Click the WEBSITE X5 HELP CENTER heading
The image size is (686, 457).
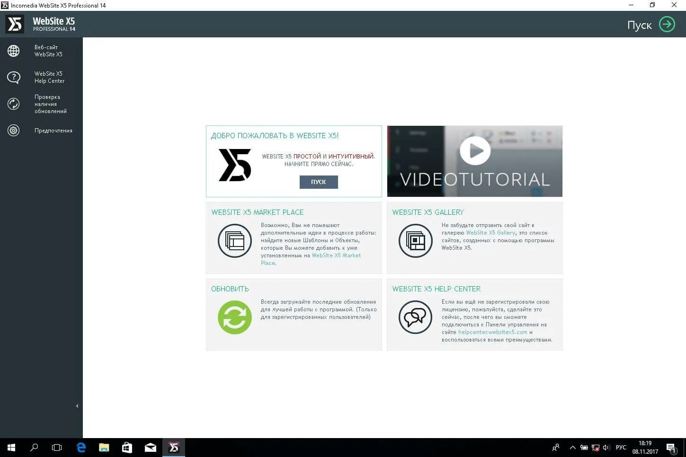437,289
